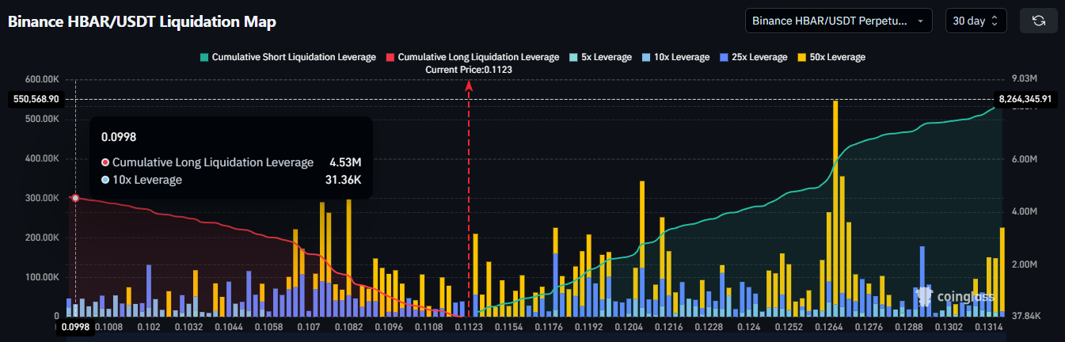Hide the 10x Leverage series

(676, 57)
